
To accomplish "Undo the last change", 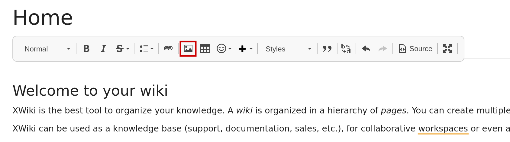I will click(366, 49).
